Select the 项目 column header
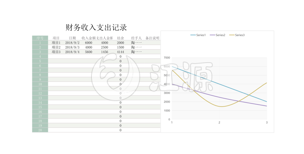This screenshot has width=304, height=154. (x=56, y=38)
